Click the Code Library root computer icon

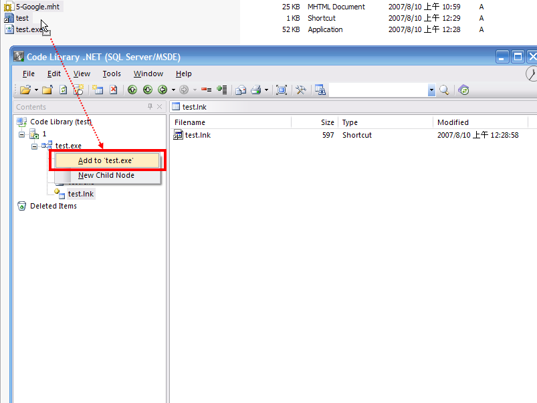point(21,122)
